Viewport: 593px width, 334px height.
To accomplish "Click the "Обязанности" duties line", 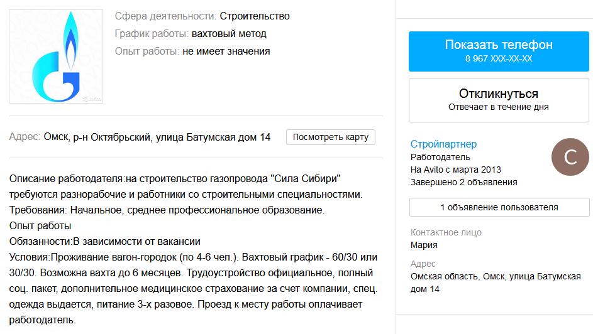I will (40, 241).
